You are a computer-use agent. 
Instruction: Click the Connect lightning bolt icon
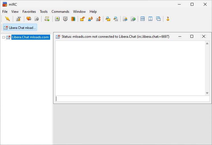(x=7, y=19)
